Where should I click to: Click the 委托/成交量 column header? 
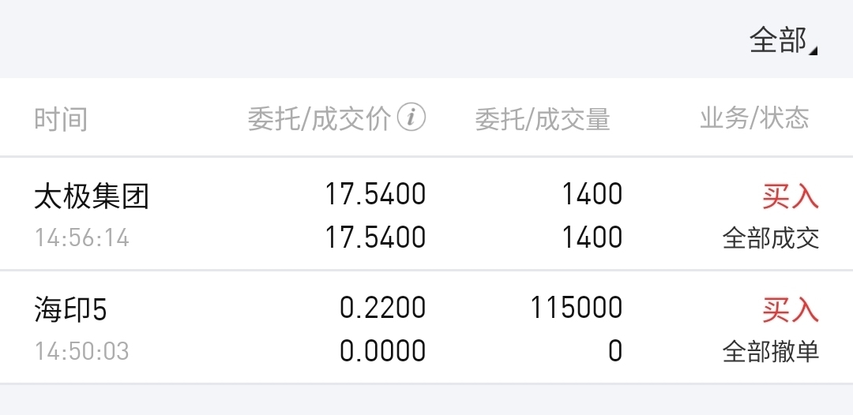pyautogui.click(x=543, y=118)
